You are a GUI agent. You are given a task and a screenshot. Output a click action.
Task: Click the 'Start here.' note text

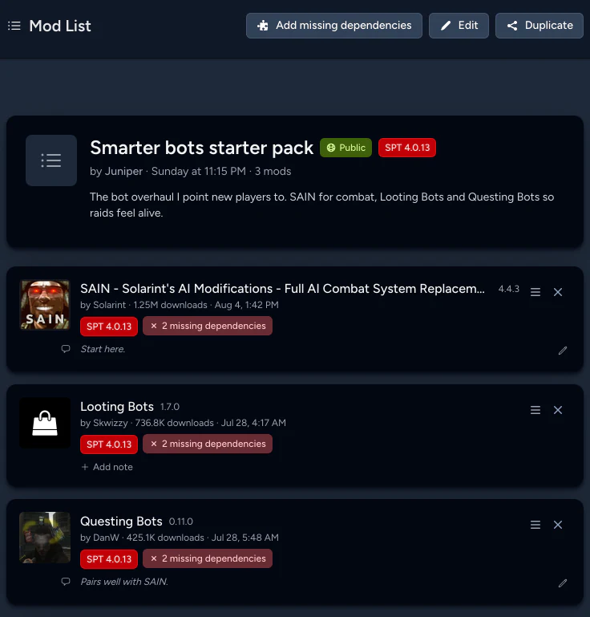tap(103, 349)
